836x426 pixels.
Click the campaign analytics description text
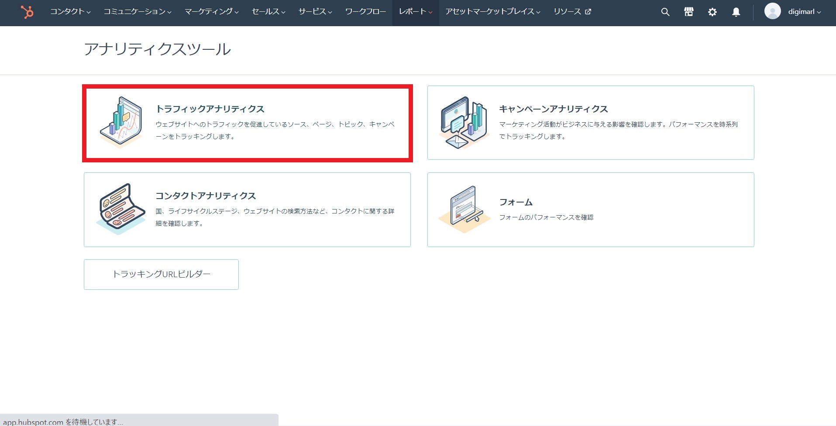(x=619, y=130)
